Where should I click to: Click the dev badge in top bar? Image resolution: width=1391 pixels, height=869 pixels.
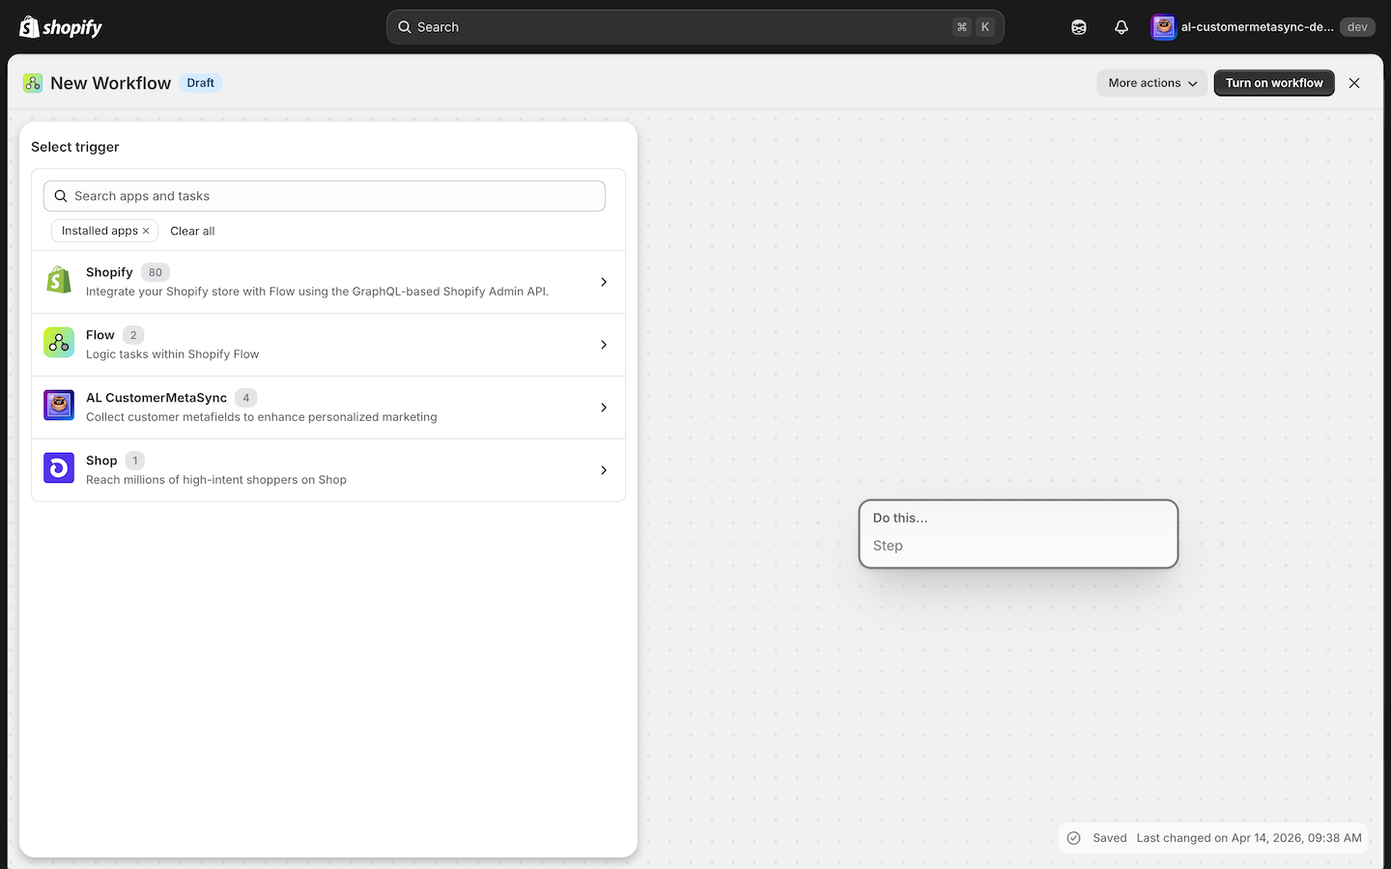tap(1357, 27)
